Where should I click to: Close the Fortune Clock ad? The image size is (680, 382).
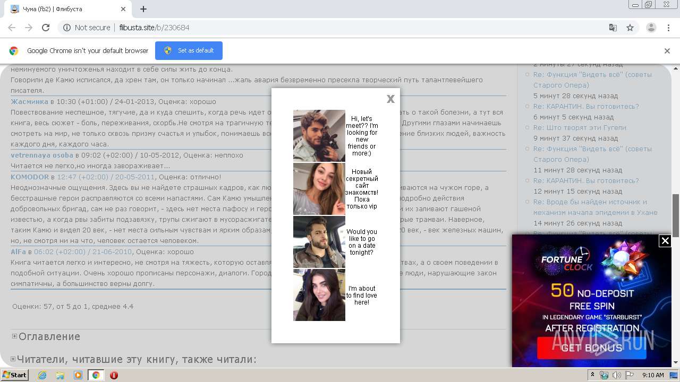click(665, 241)
